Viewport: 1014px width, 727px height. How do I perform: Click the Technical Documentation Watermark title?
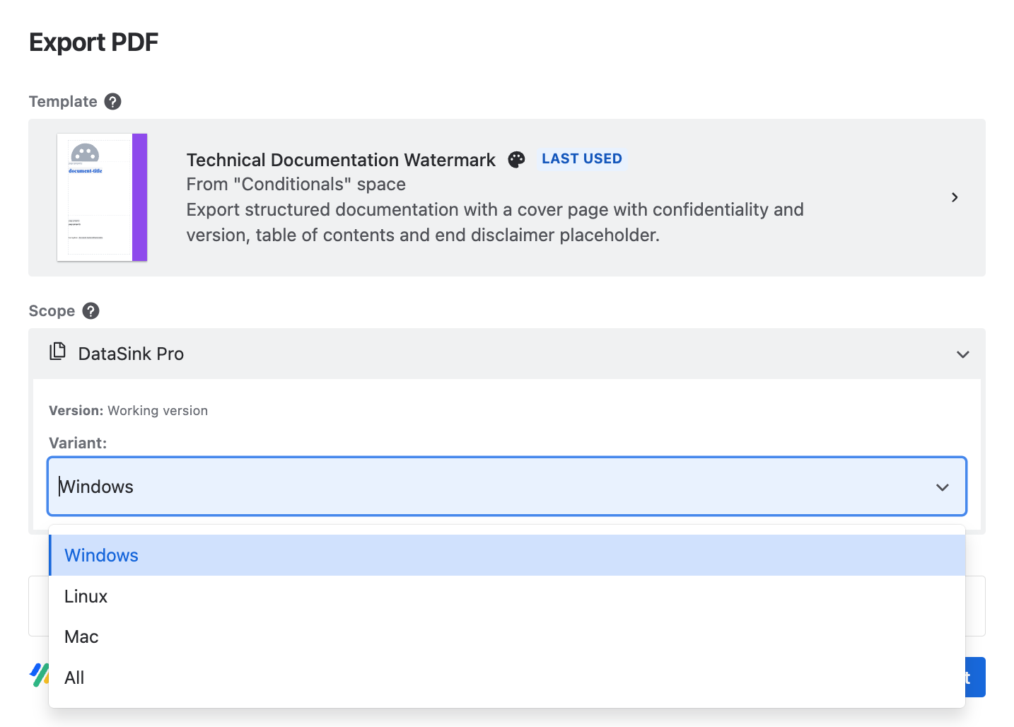[x=340, y=160]
